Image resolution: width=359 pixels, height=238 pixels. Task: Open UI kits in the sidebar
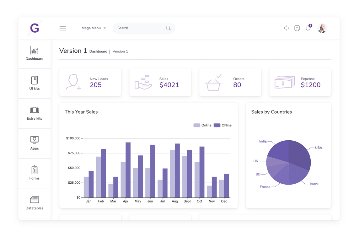[34, 83]
